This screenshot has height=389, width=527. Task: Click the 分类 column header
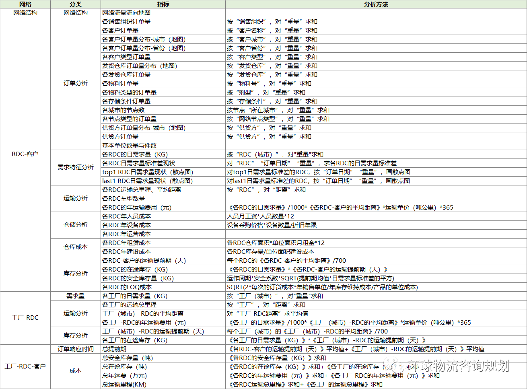76,4
